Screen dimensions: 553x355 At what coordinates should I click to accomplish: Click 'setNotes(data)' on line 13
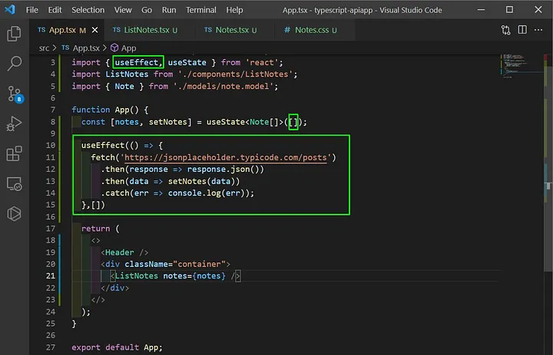point(202,181)
